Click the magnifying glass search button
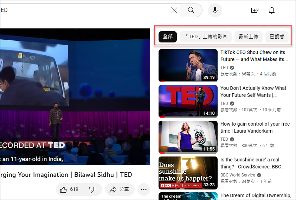This screenshot has height=200, width=296. tap(191, 10)
